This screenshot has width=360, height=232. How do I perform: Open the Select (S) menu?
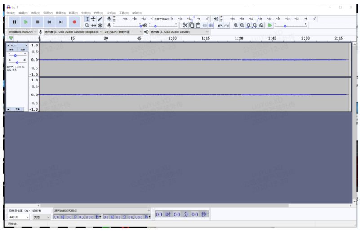click(36, 13)
